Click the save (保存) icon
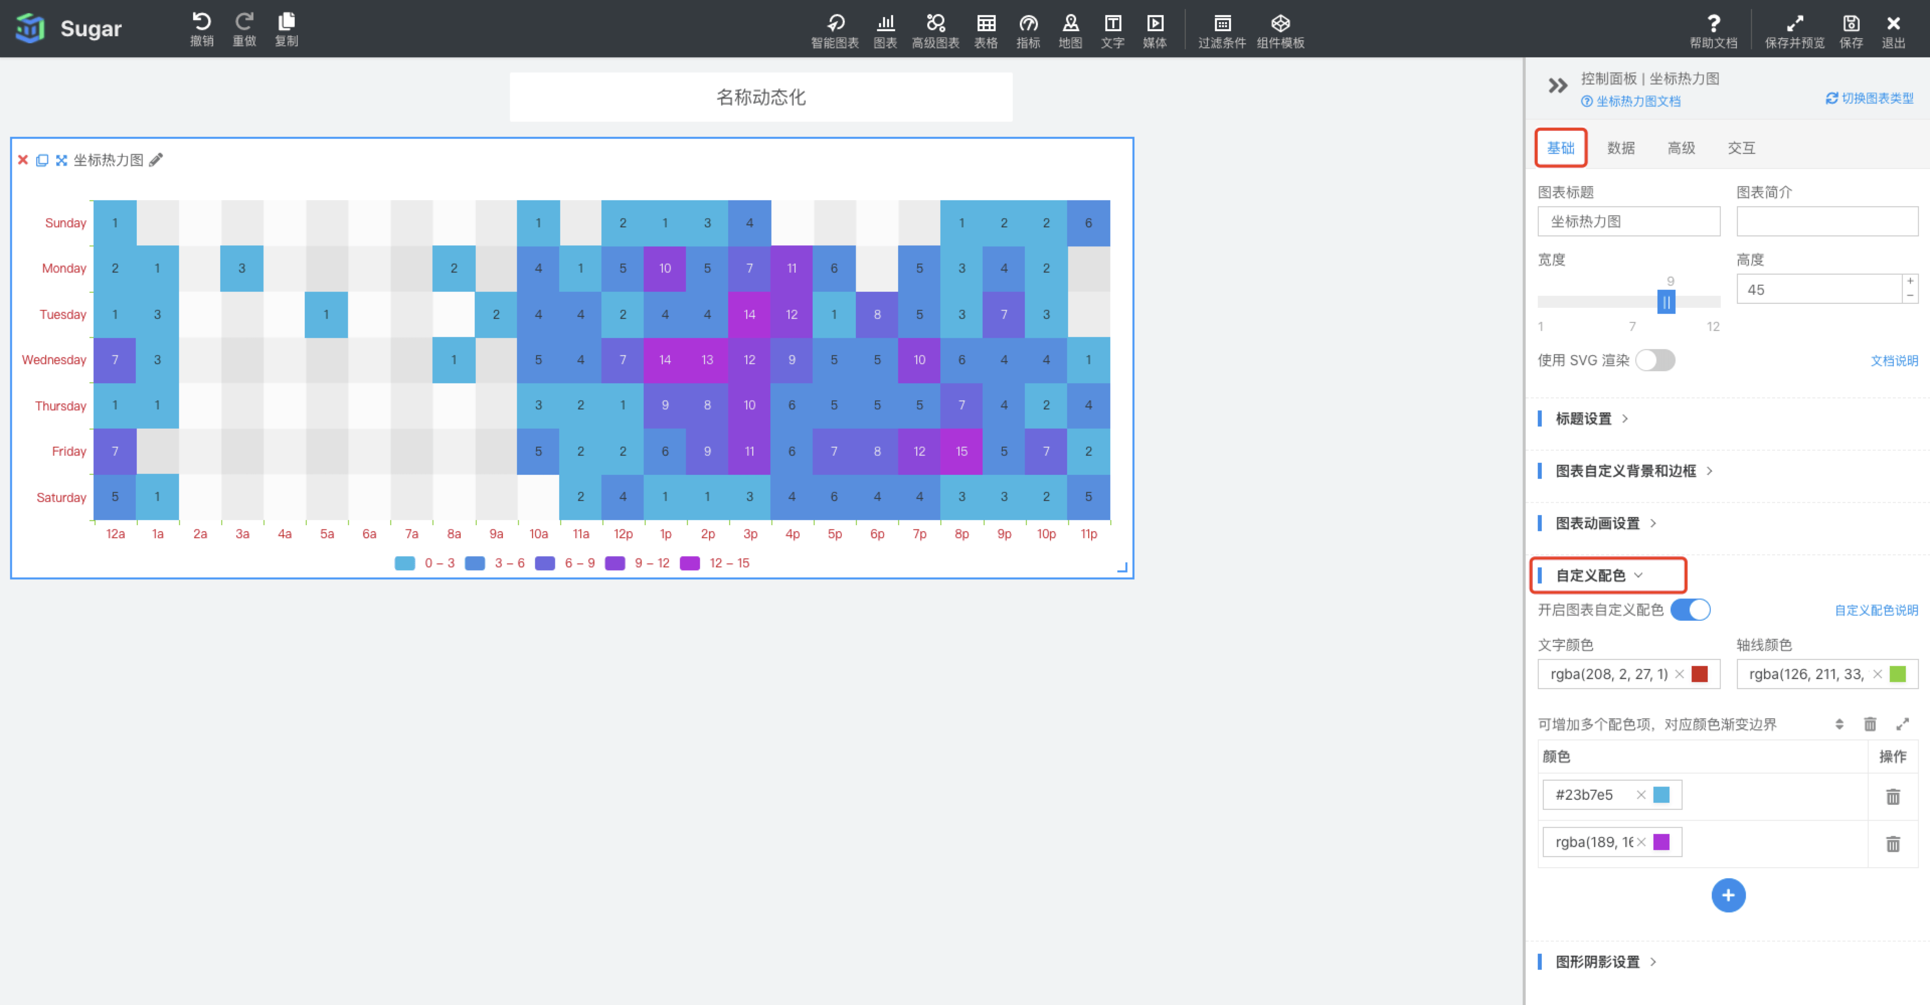The width and height of the screenshot is (1930, 1005). click(1852, 32)
